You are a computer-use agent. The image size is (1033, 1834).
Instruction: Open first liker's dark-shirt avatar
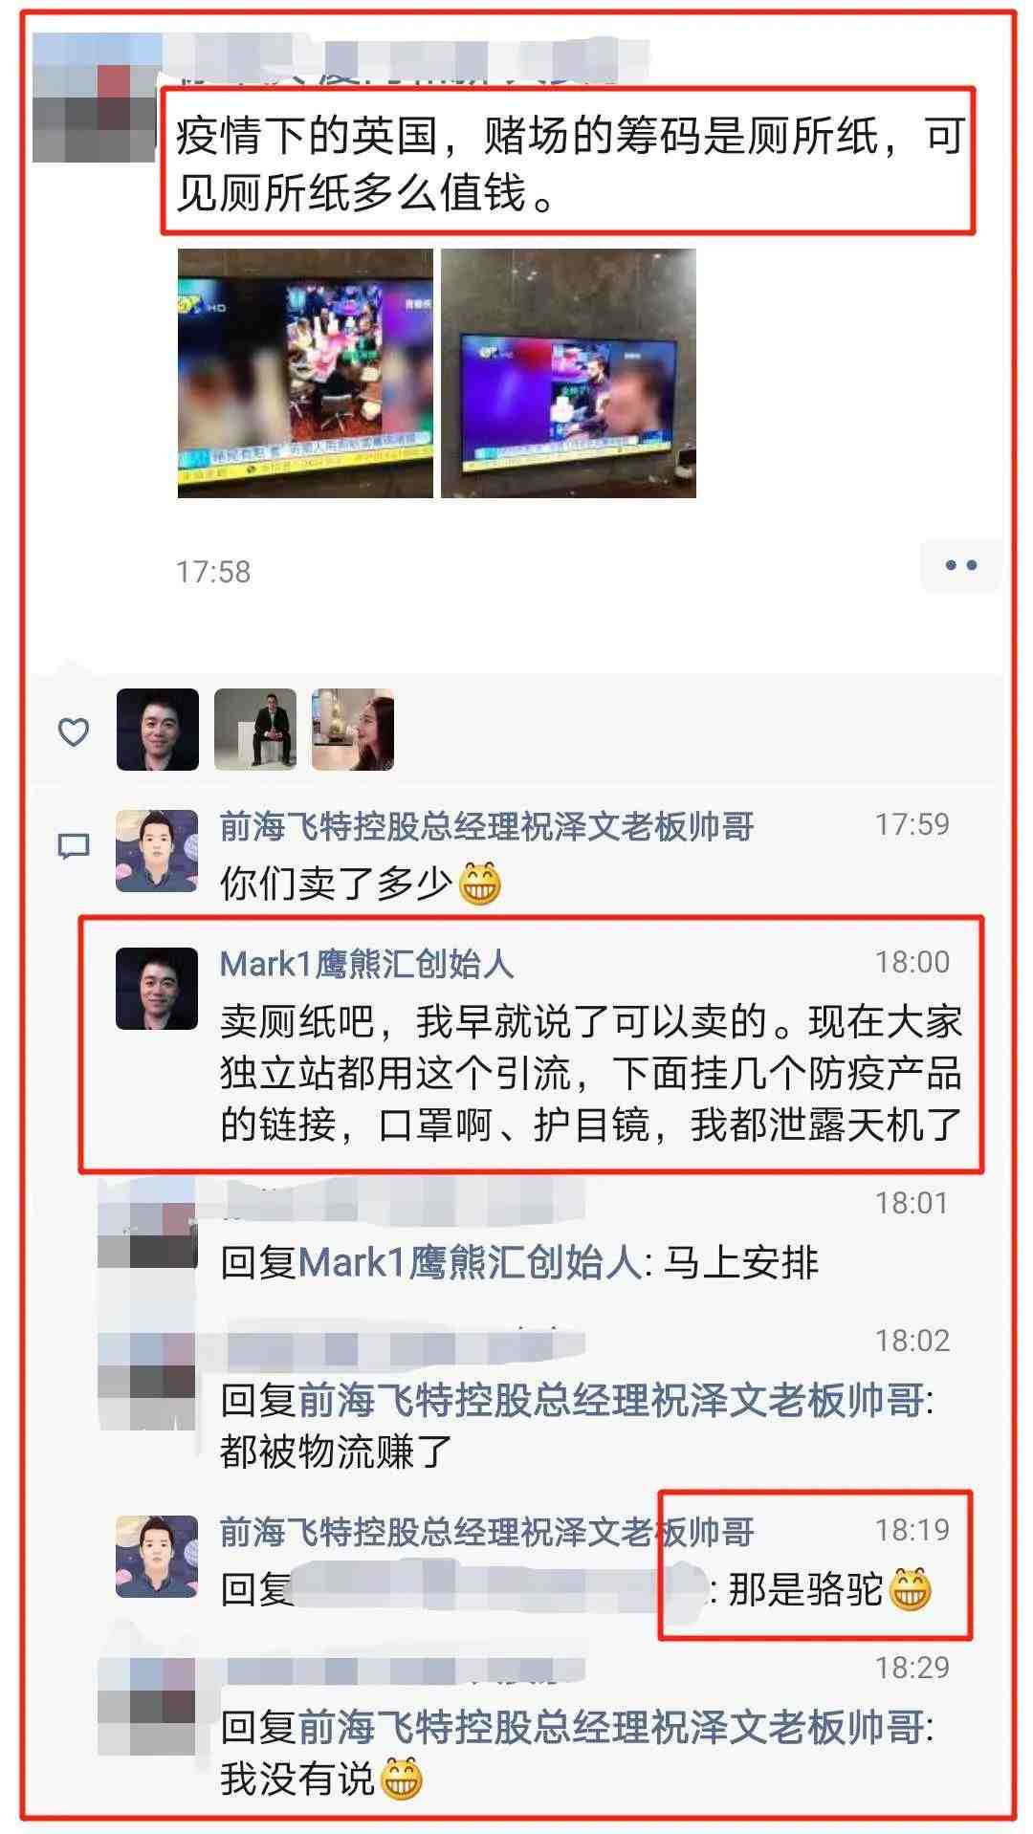158,730
